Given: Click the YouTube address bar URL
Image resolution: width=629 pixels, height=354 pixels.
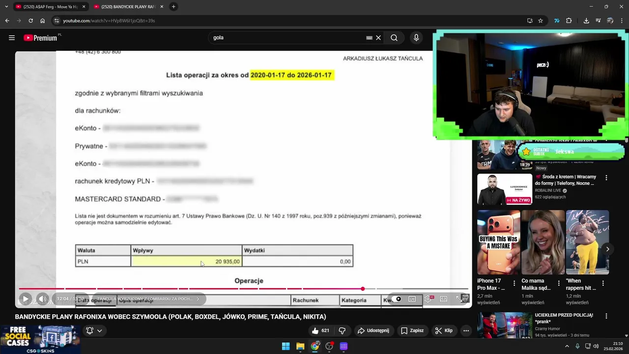Looking at the screenshot, I should (x=109, y=21).
